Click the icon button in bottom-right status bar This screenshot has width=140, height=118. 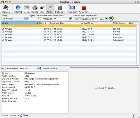tap(133, 116)
